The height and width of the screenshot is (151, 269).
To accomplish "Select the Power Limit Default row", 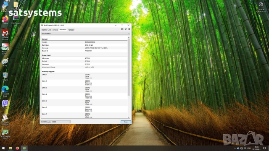I will coord(84,61).
